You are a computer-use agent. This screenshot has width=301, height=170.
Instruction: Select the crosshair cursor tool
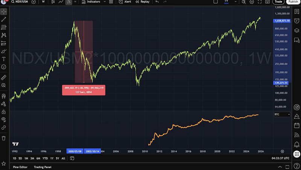4,12
